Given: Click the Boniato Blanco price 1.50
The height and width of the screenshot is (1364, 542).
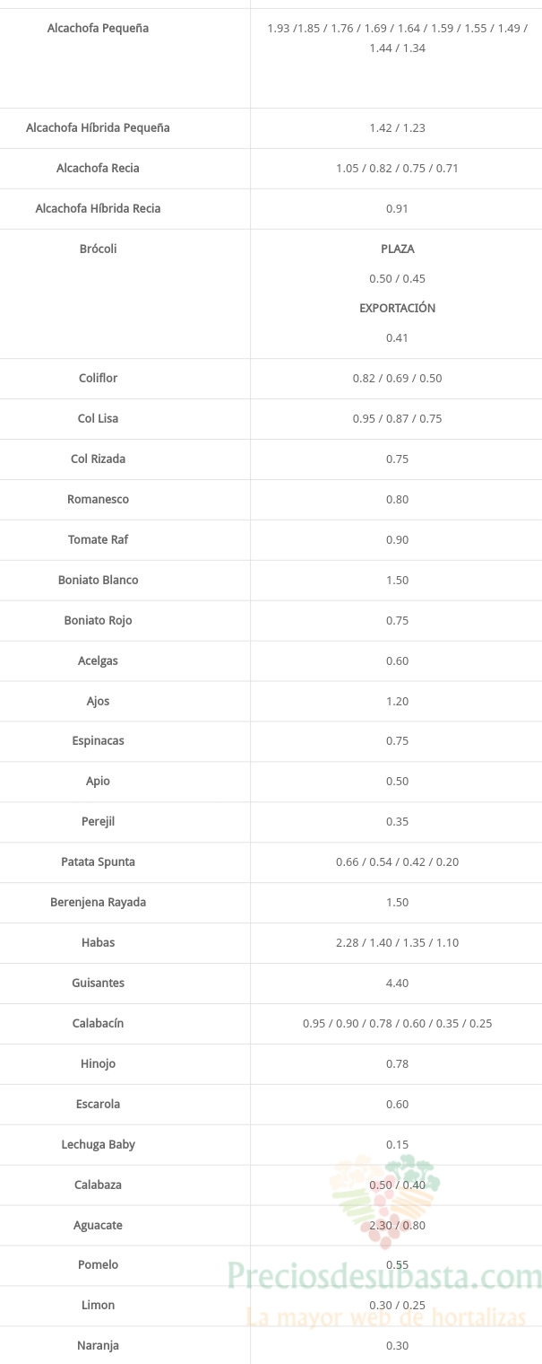Looking at the screenshot, I should tap(397, 580).
